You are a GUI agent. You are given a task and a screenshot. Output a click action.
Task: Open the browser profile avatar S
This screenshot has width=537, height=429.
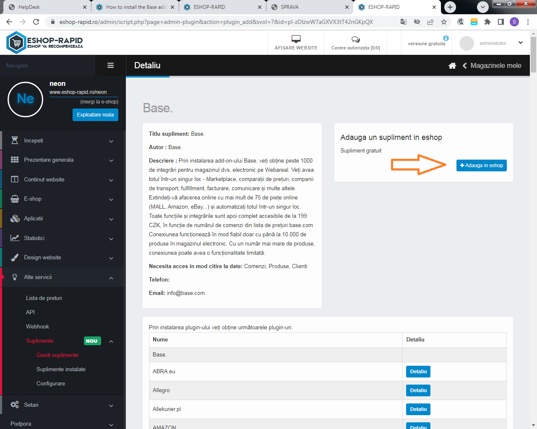click(x=514, y=22)
